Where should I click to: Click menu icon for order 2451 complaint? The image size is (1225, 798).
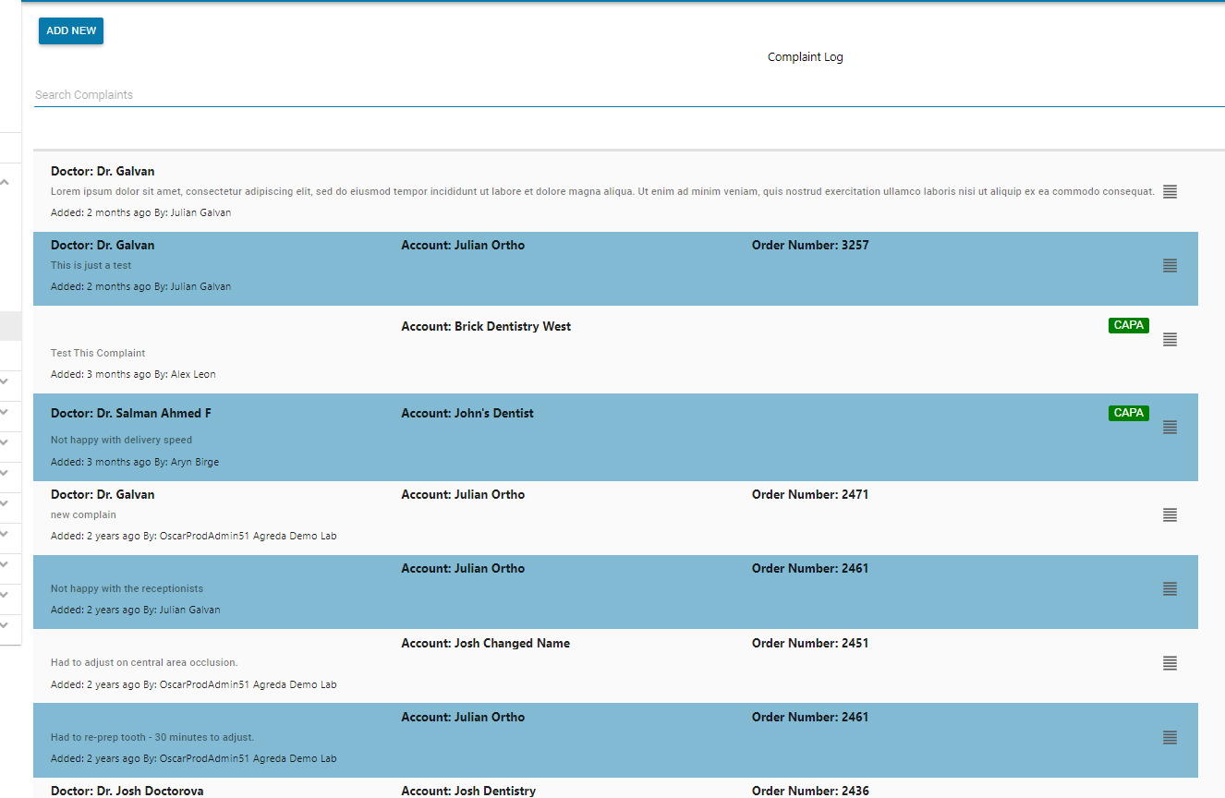pyautogui.click(x=1170, y=663)
